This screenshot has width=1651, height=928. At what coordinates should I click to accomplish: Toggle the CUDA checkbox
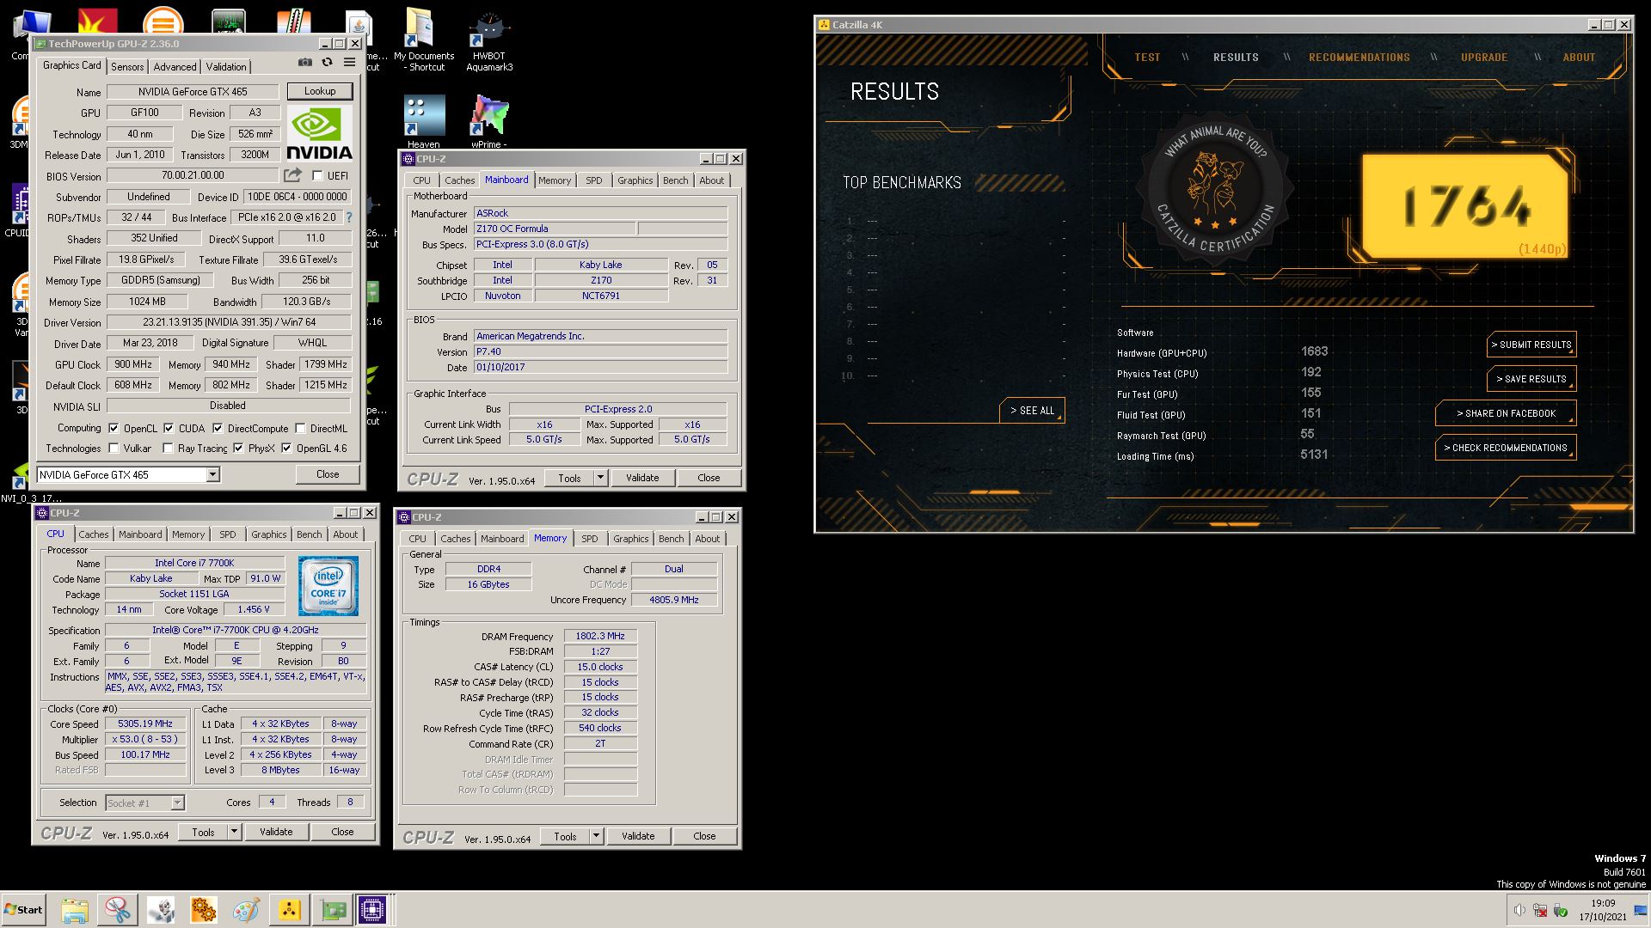[169, 428]
